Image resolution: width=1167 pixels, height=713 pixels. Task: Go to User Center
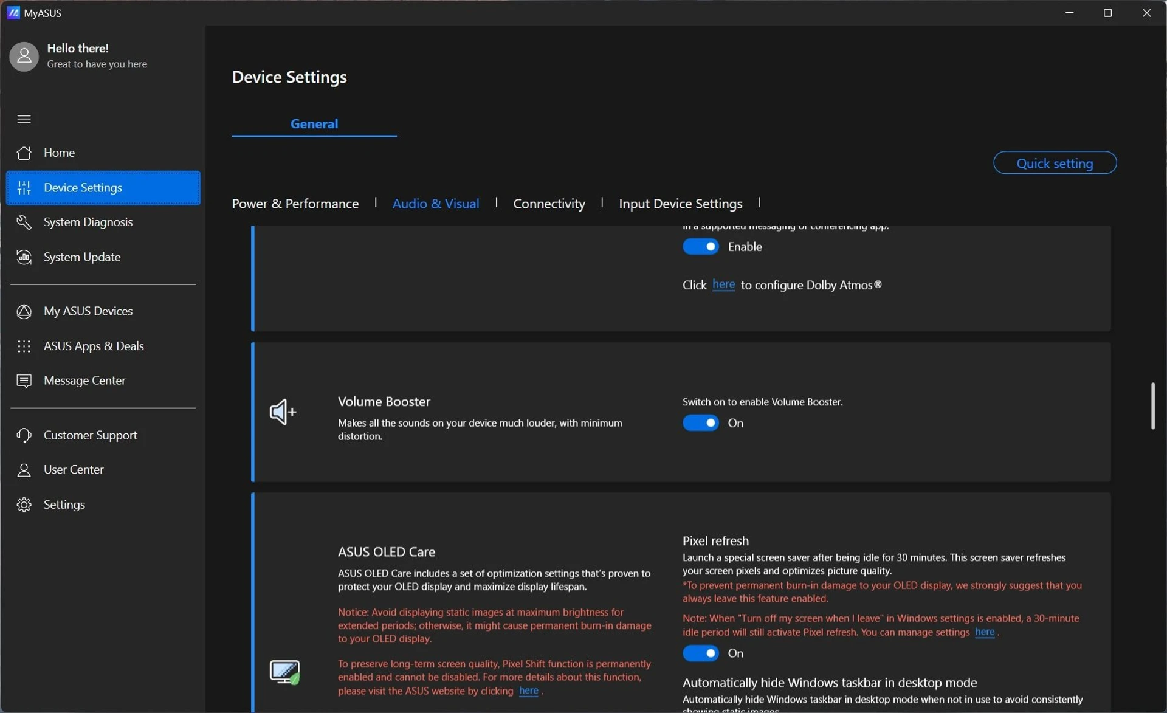point(103,470)
